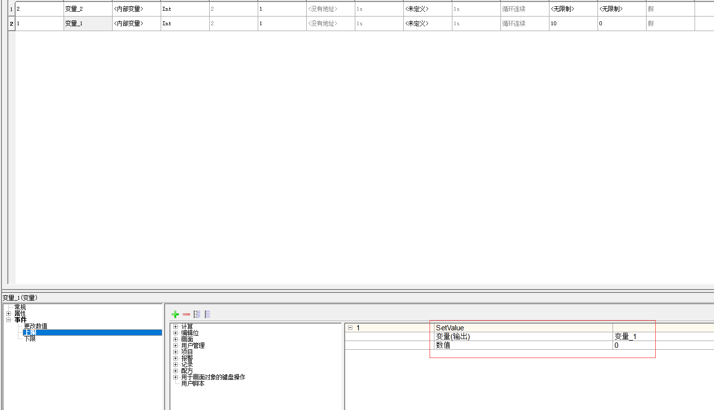This screenshot has width=714, height=410.
Task: Expand the 配方 function category
Action: click(x=176, y=371)
